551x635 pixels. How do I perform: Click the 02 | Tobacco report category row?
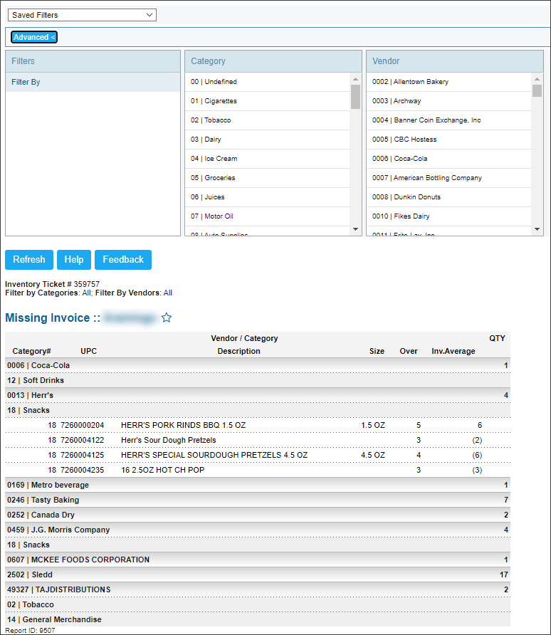pyautogui.click(x=258, y=605)
